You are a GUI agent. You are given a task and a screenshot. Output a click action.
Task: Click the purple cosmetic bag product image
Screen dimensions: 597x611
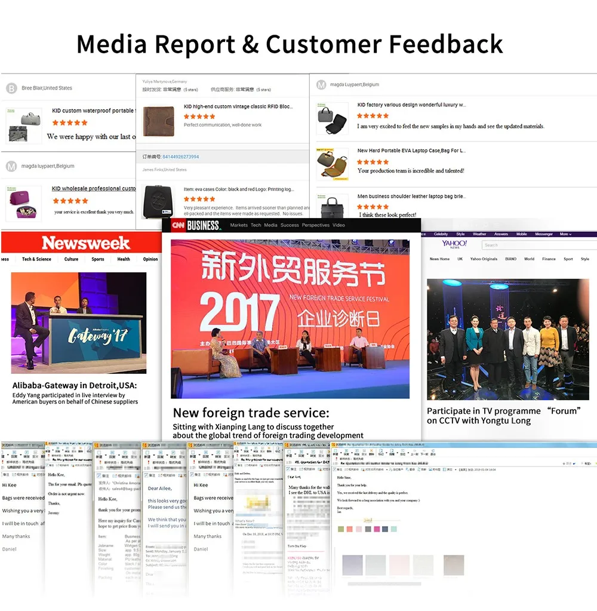tap(24, 204)
